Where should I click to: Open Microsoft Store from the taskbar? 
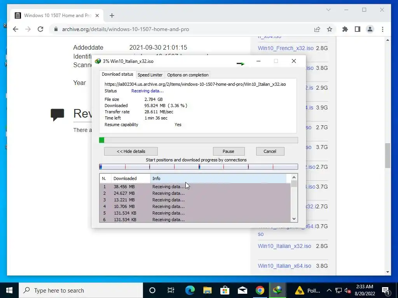pos(225,290)
